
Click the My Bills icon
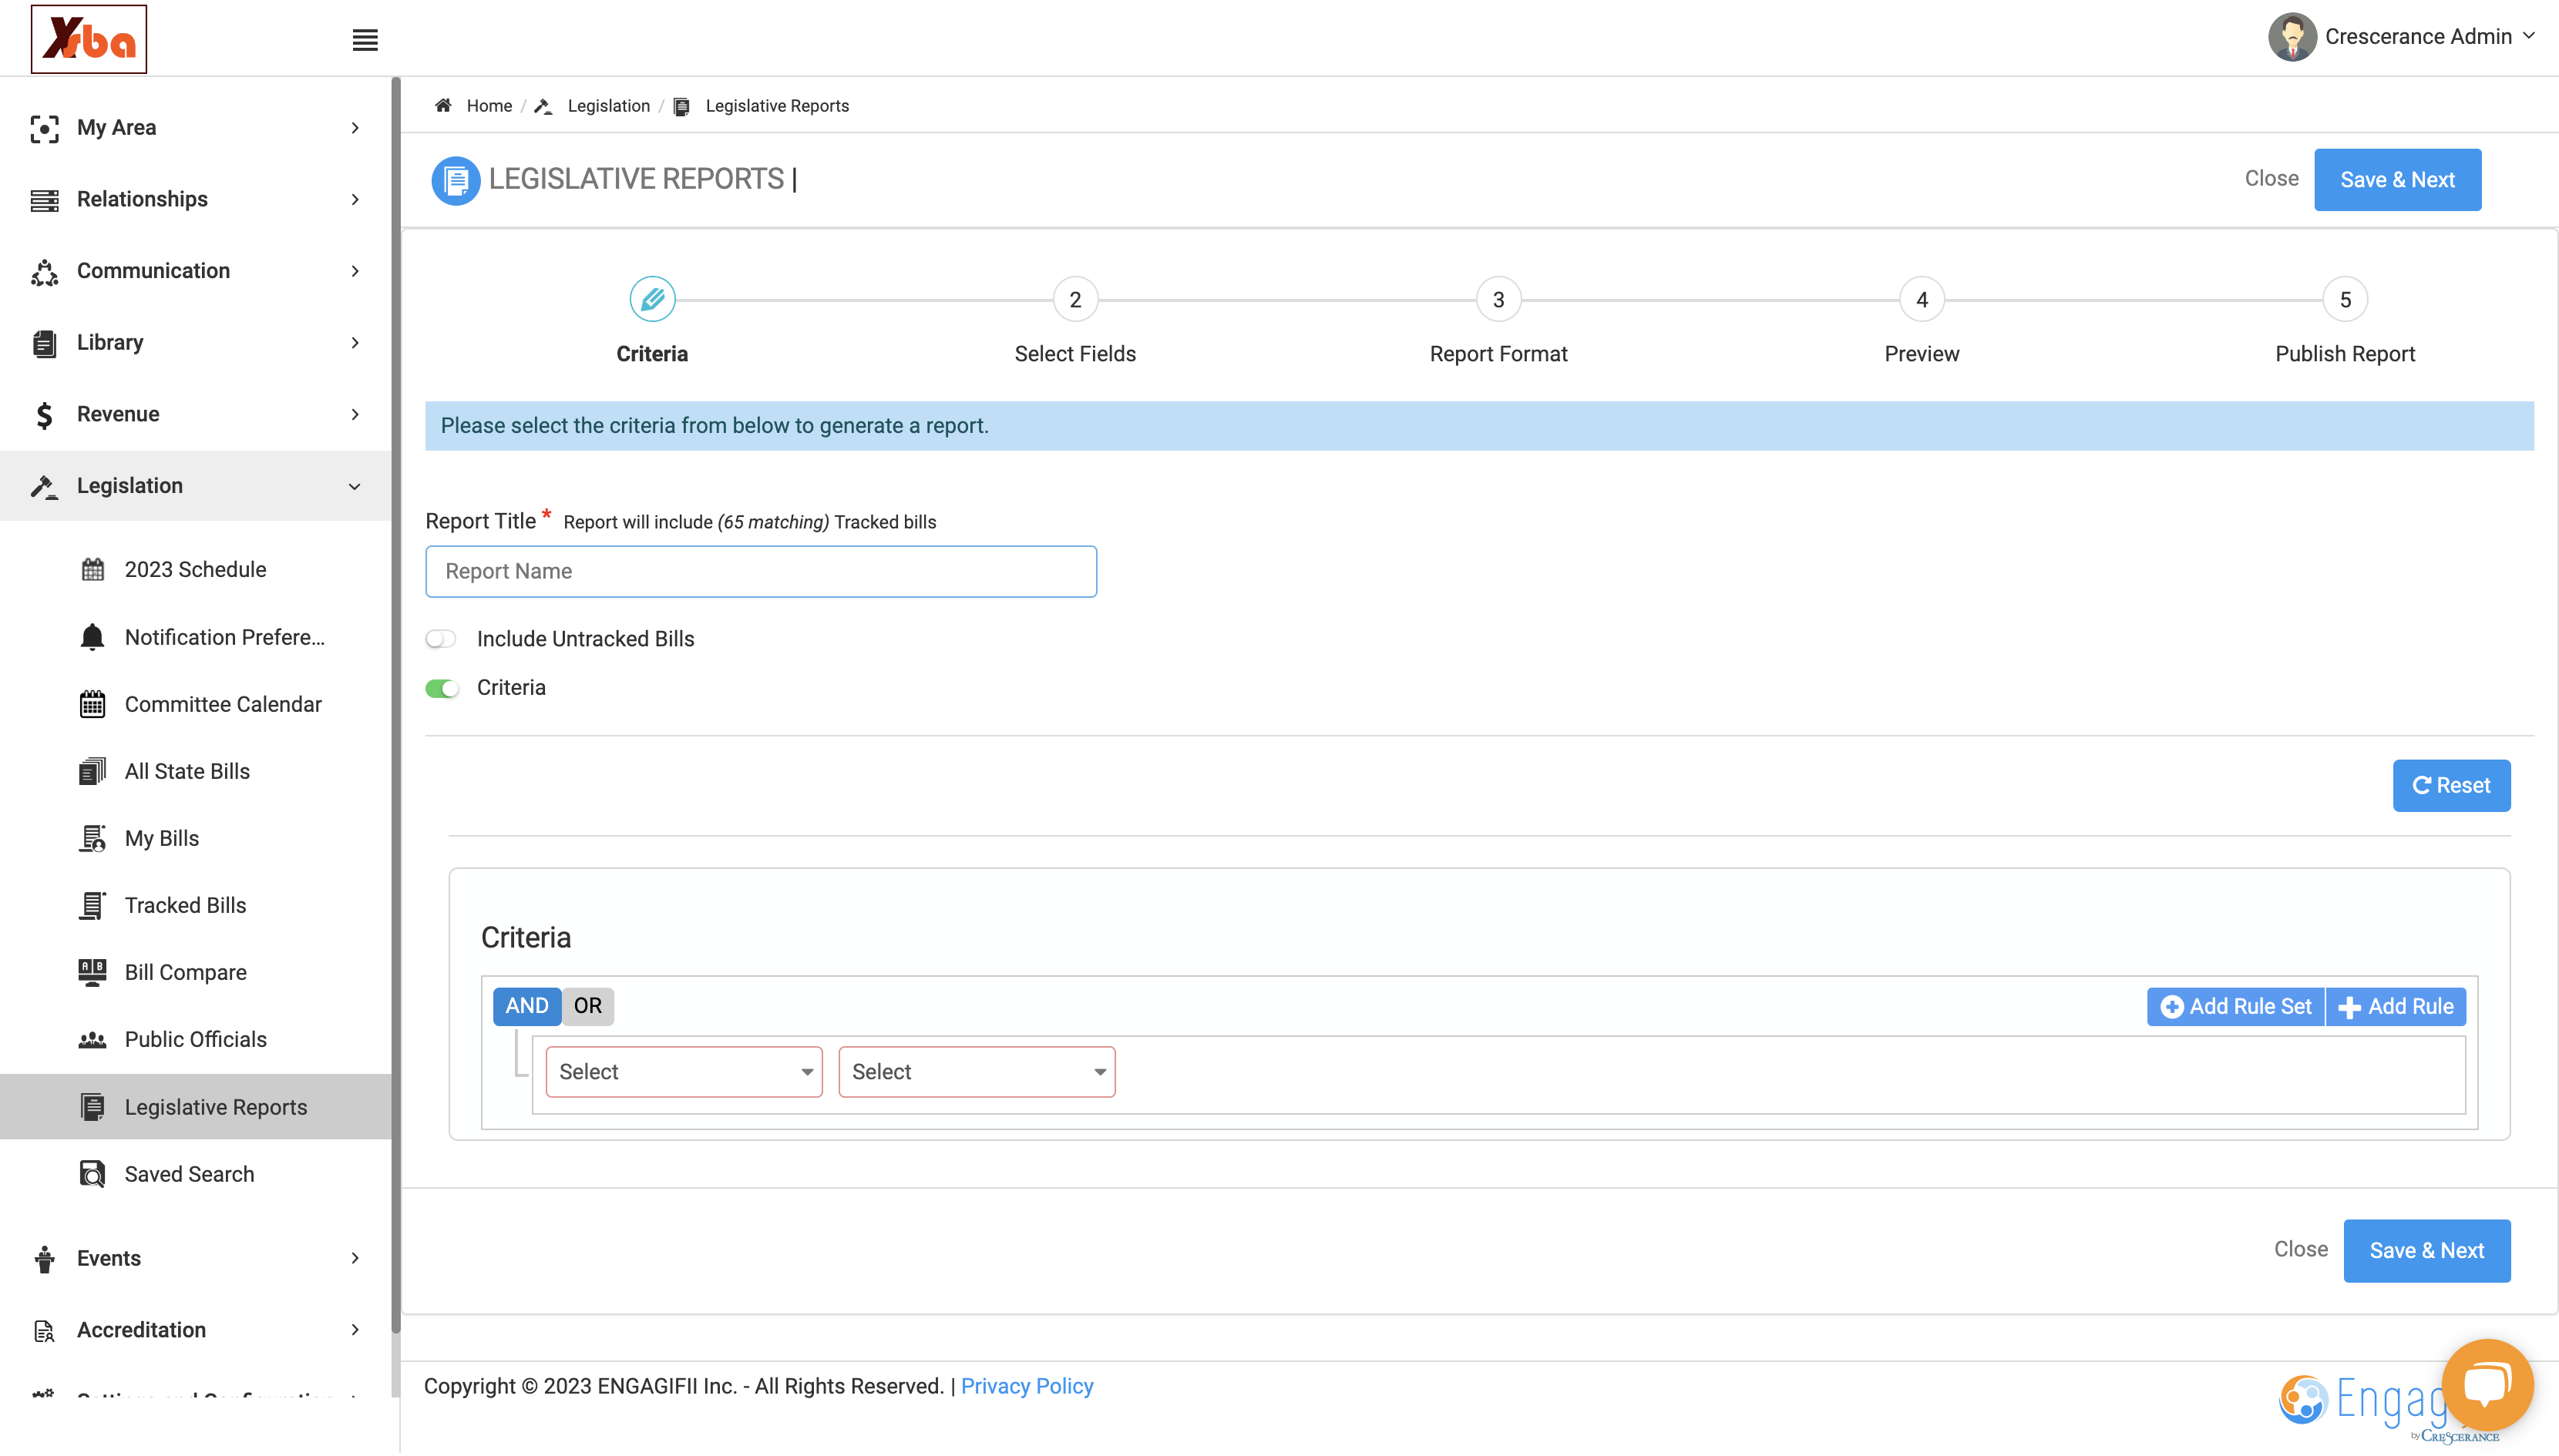point(92,838)
